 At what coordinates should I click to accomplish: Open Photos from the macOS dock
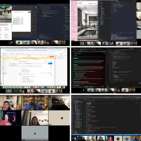click(16, 87)
